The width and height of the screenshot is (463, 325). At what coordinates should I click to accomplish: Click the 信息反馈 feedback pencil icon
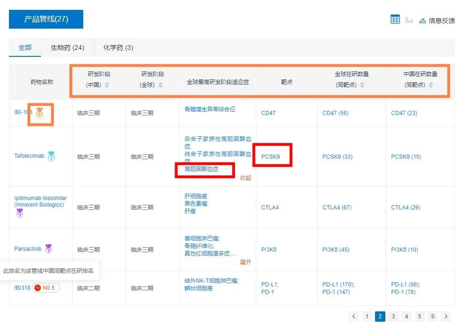422,21
